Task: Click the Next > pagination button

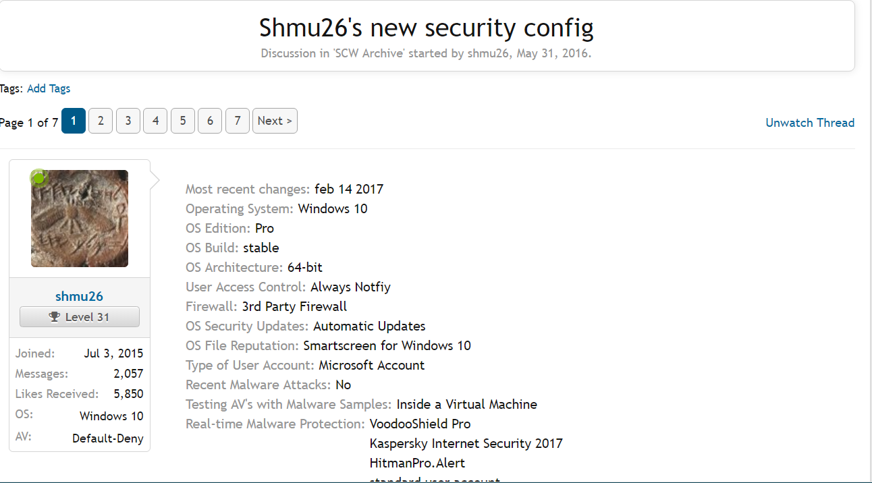Action: point(275,121)
